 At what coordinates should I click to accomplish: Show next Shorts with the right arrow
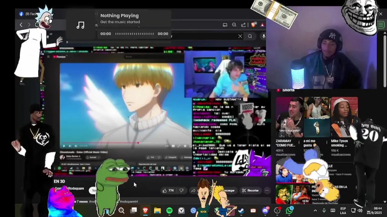pos(357,121)
